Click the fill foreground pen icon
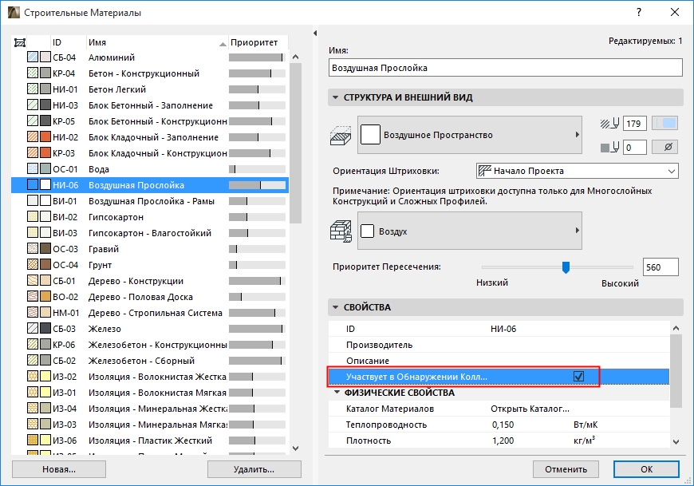 coord(609,124)
